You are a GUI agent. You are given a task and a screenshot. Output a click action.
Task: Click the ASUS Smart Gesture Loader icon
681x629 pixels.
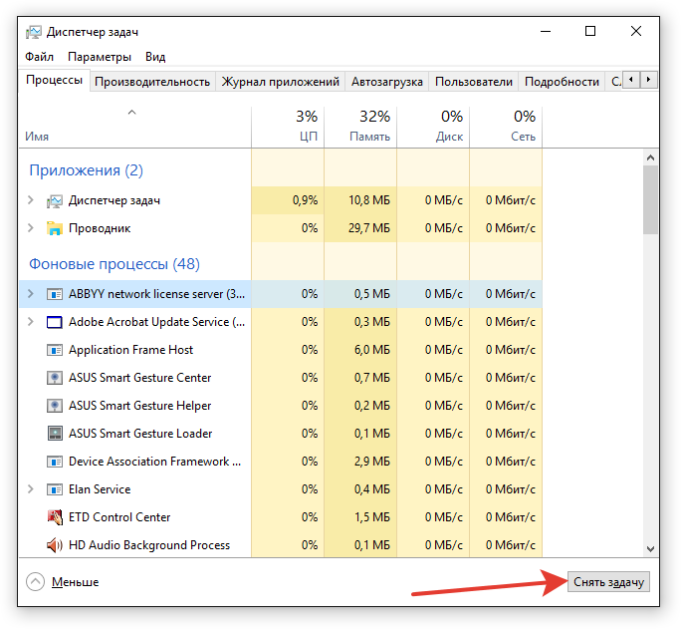(55, 434)
